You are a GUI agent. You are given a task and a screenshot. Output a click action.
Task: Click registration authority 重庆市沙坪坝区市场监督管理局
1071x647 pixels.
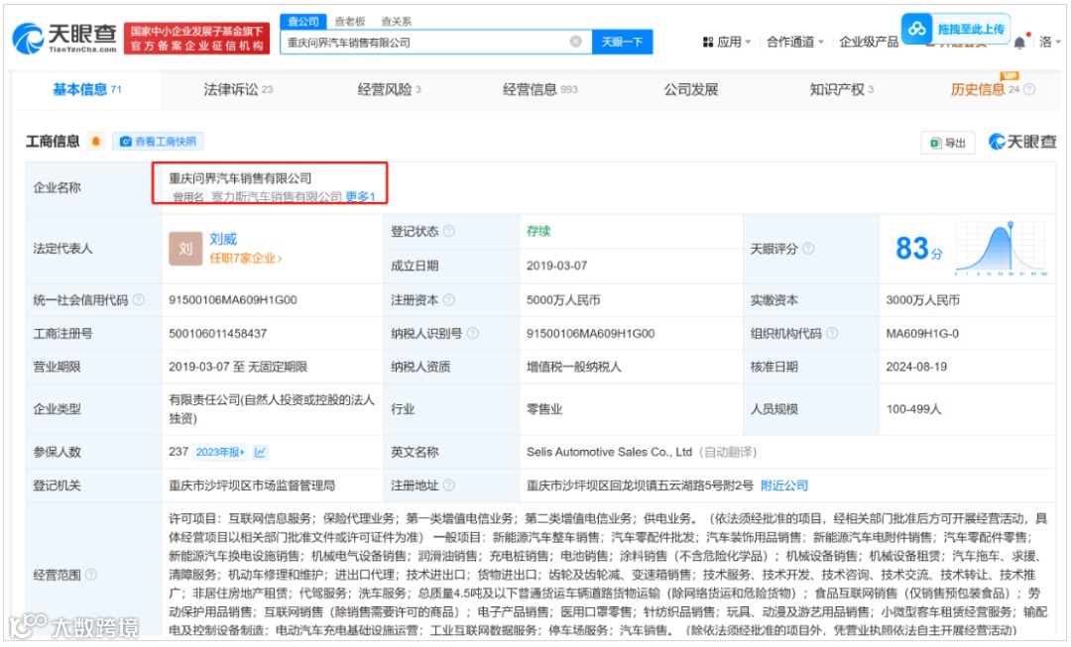(252, 485)
